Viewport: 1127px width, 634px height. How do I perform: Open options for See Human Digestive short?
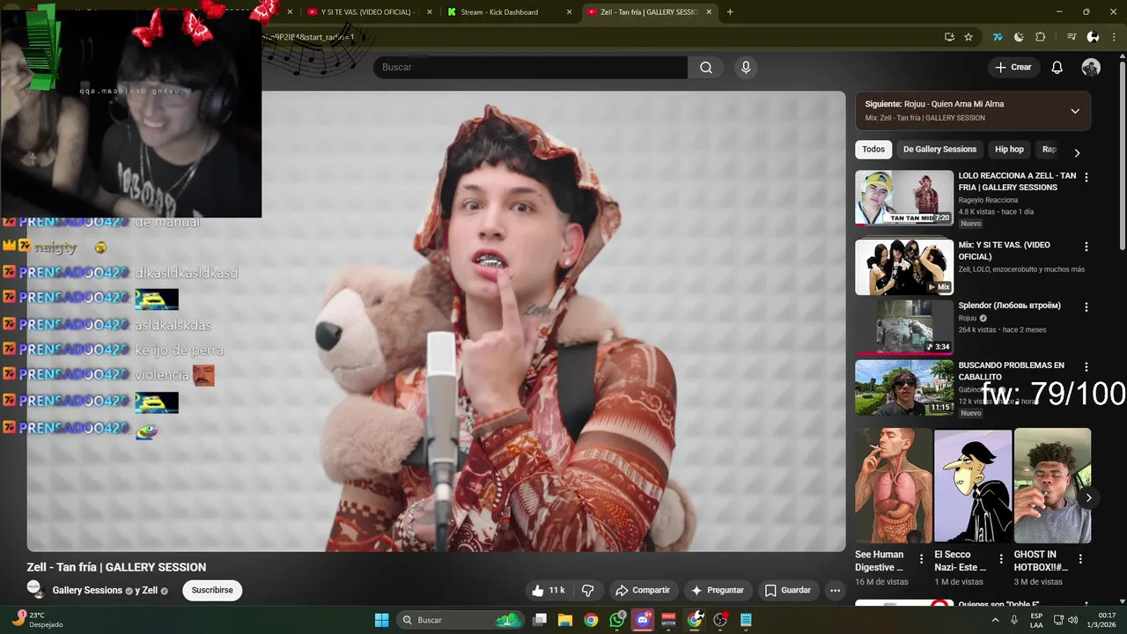pos(922,558)
